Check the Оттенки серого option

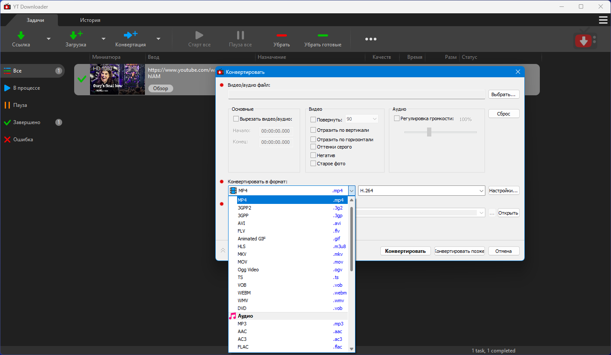[313, 147]
